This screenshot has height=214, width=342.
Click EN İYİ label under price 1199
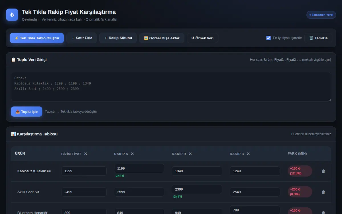[x=120, y=176]
